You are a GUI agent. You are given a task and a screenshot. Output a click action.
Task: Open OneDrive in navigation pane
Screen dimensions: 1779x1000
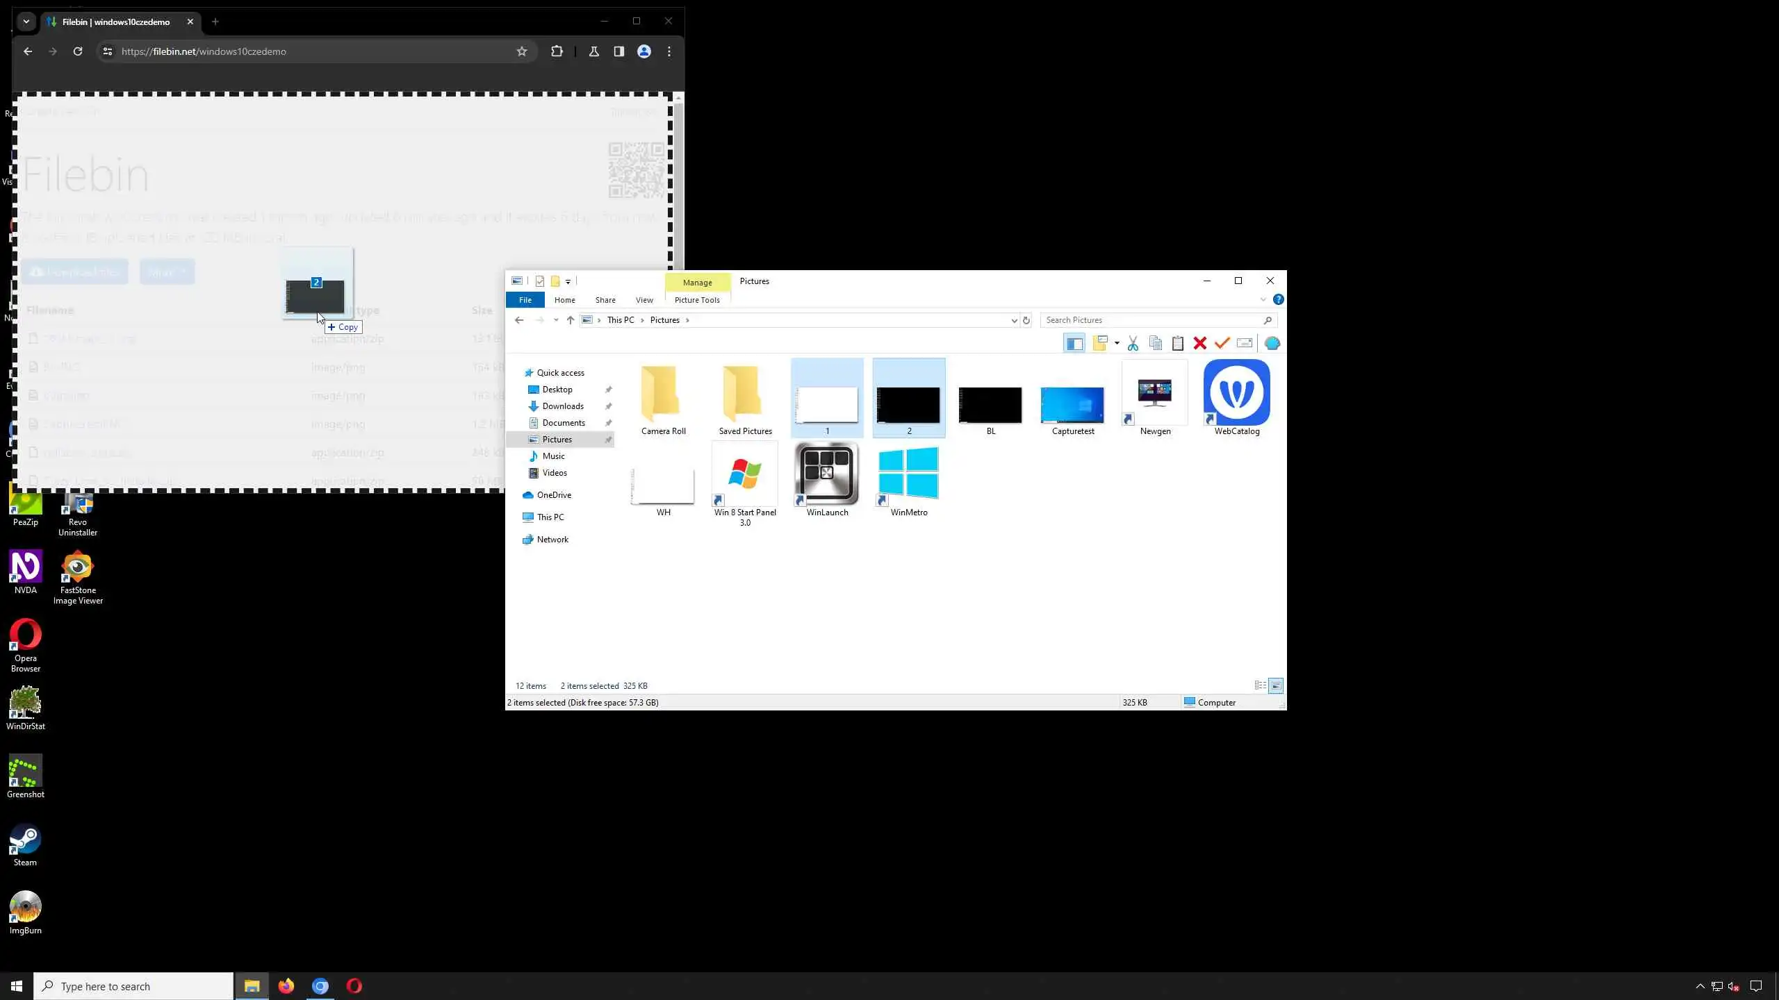pyautogui.click(x=553, y=495)
